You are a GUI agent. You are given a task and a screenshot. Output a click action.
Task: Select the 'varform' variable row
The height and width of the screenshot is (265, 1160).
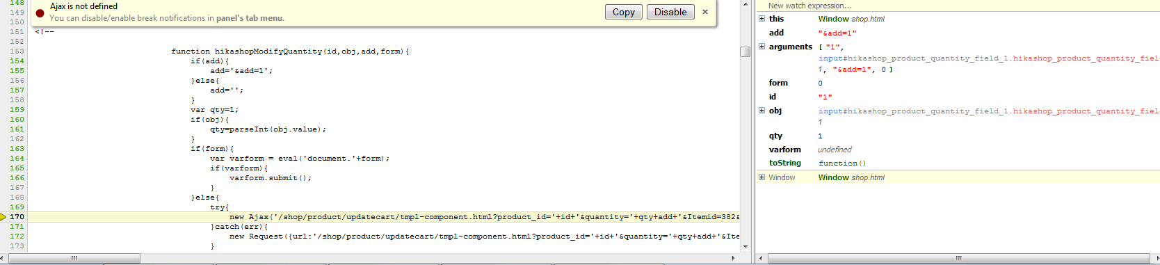[x=958, y=150]
